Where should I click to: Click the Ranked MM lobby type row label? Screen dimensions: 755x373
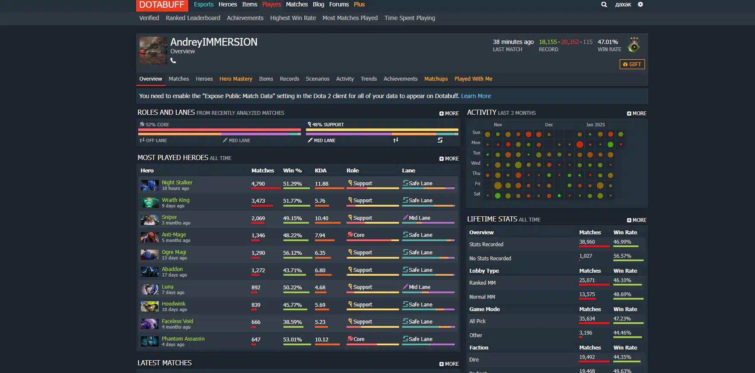pos(482,283)
